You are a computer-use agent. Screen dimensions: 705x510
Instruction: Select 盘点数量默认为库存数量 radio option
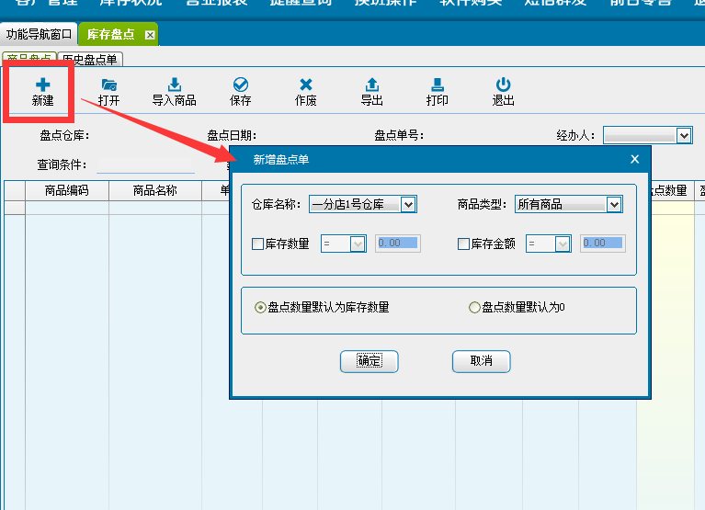[x=260, y=308]
